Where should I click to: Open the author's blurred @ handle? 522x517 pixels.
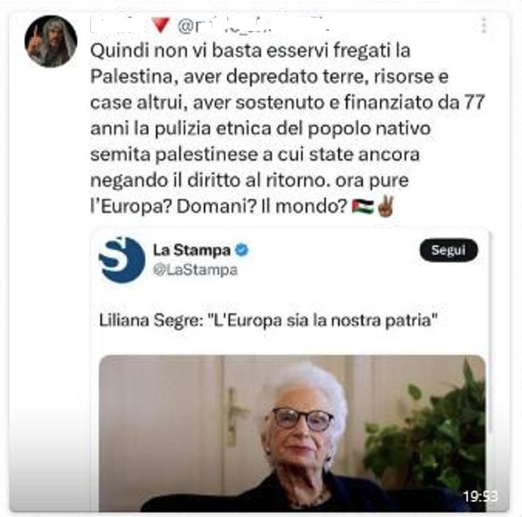pos(253,25)
